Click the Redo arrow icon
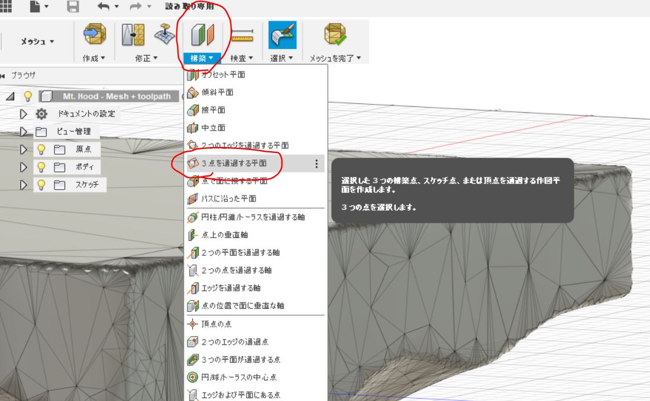 tap(135, 6)
